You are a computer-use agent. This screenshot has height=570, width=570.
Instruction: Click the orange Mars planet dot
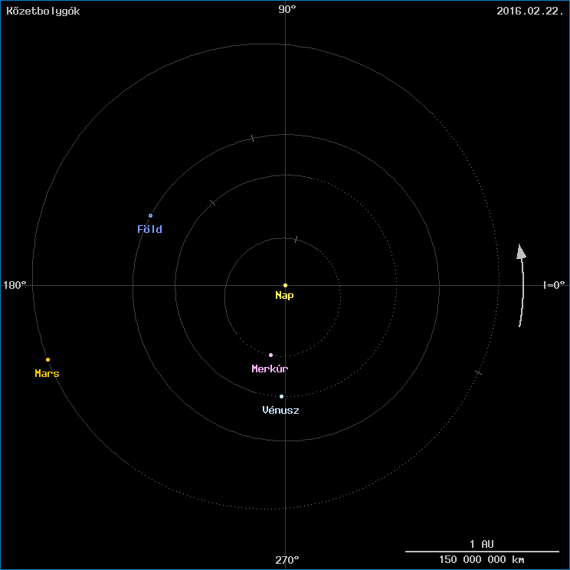coord(47,359)
